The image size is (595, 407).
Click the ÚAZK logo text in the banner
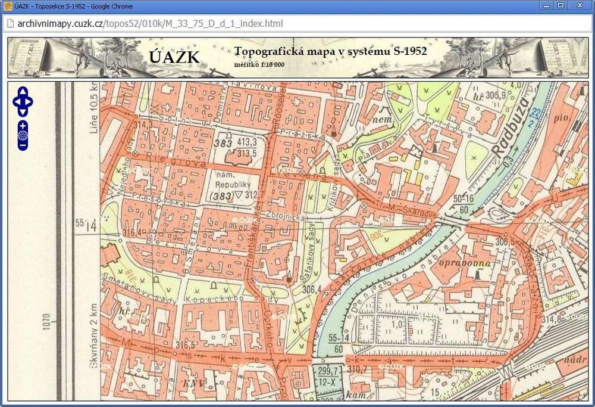click(174, 57)
